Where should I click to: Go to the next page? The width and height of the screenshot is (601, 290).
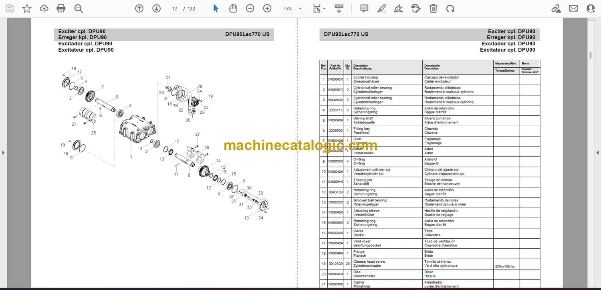point(156,8)
